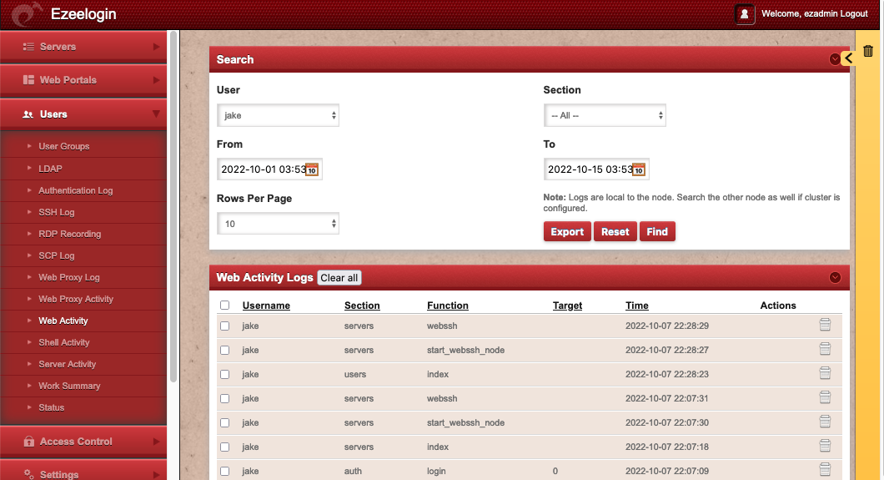The height and width of the screenshot is (480, 884).
Task: Open the Rows Per Page dropdown
Action: (278, 224)
